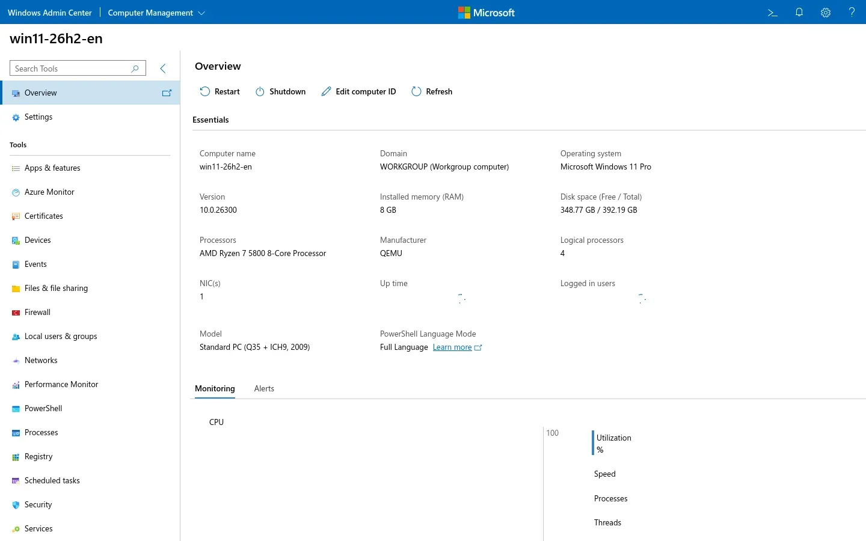Refresh the overview data
Viewport: 866px width, 541px height.
(x=432, y=91)
